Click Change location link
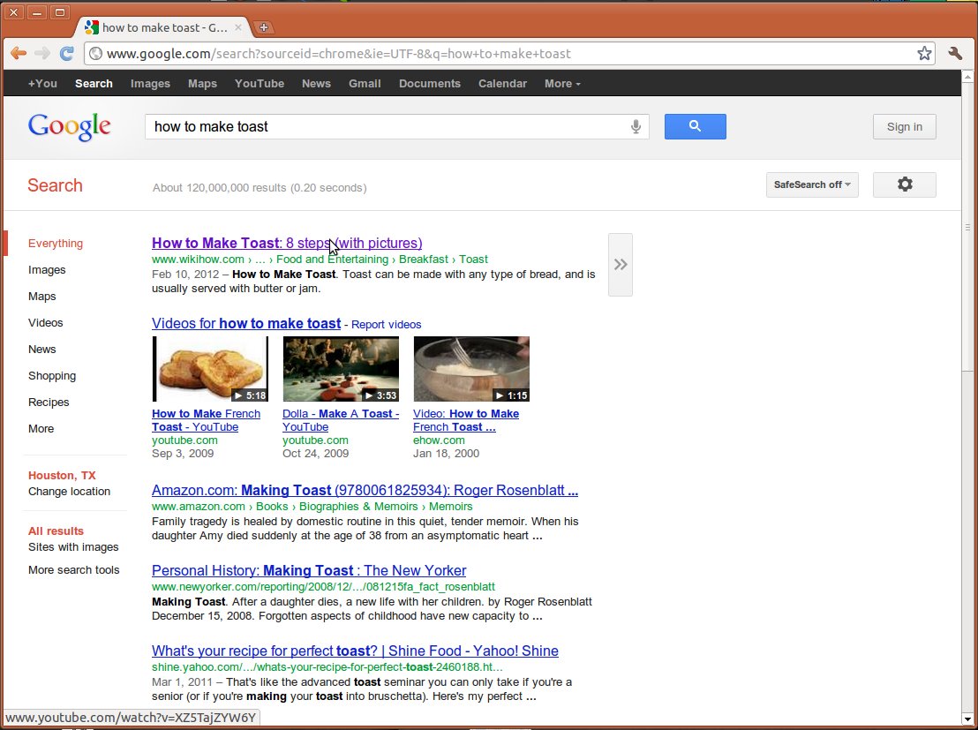Screen dimensions: 978x730 69,491
